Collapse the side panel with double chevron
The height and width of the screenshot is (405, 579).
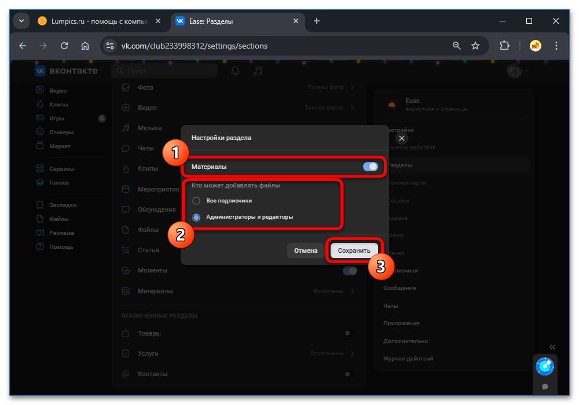552,347
